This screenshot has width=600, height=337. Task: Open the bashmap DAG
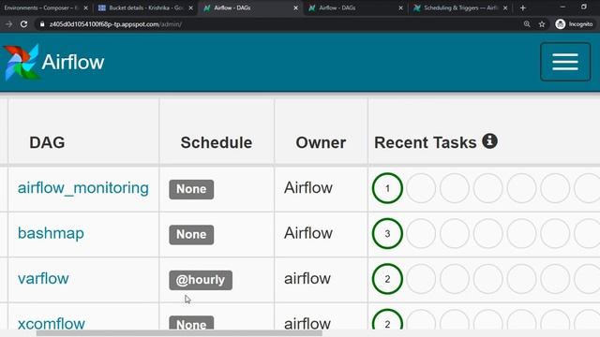tap(51, 233)
